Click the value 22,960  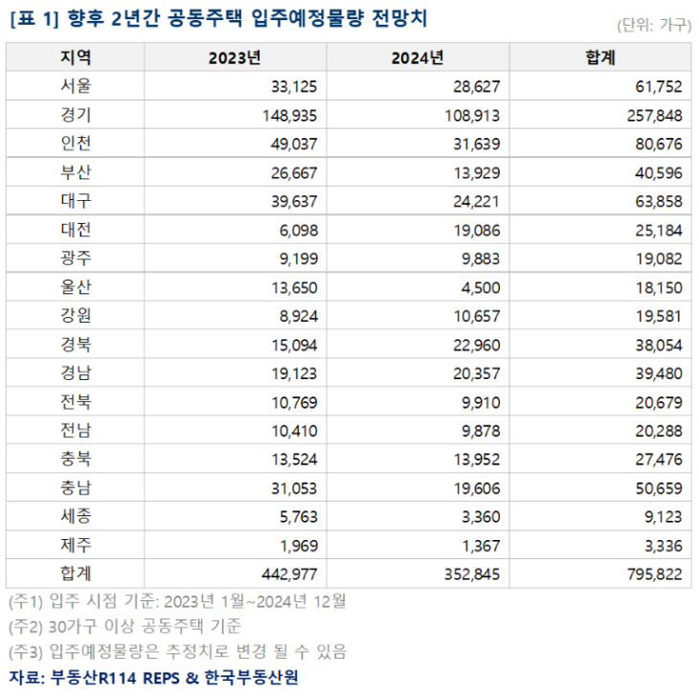(477, 346)
